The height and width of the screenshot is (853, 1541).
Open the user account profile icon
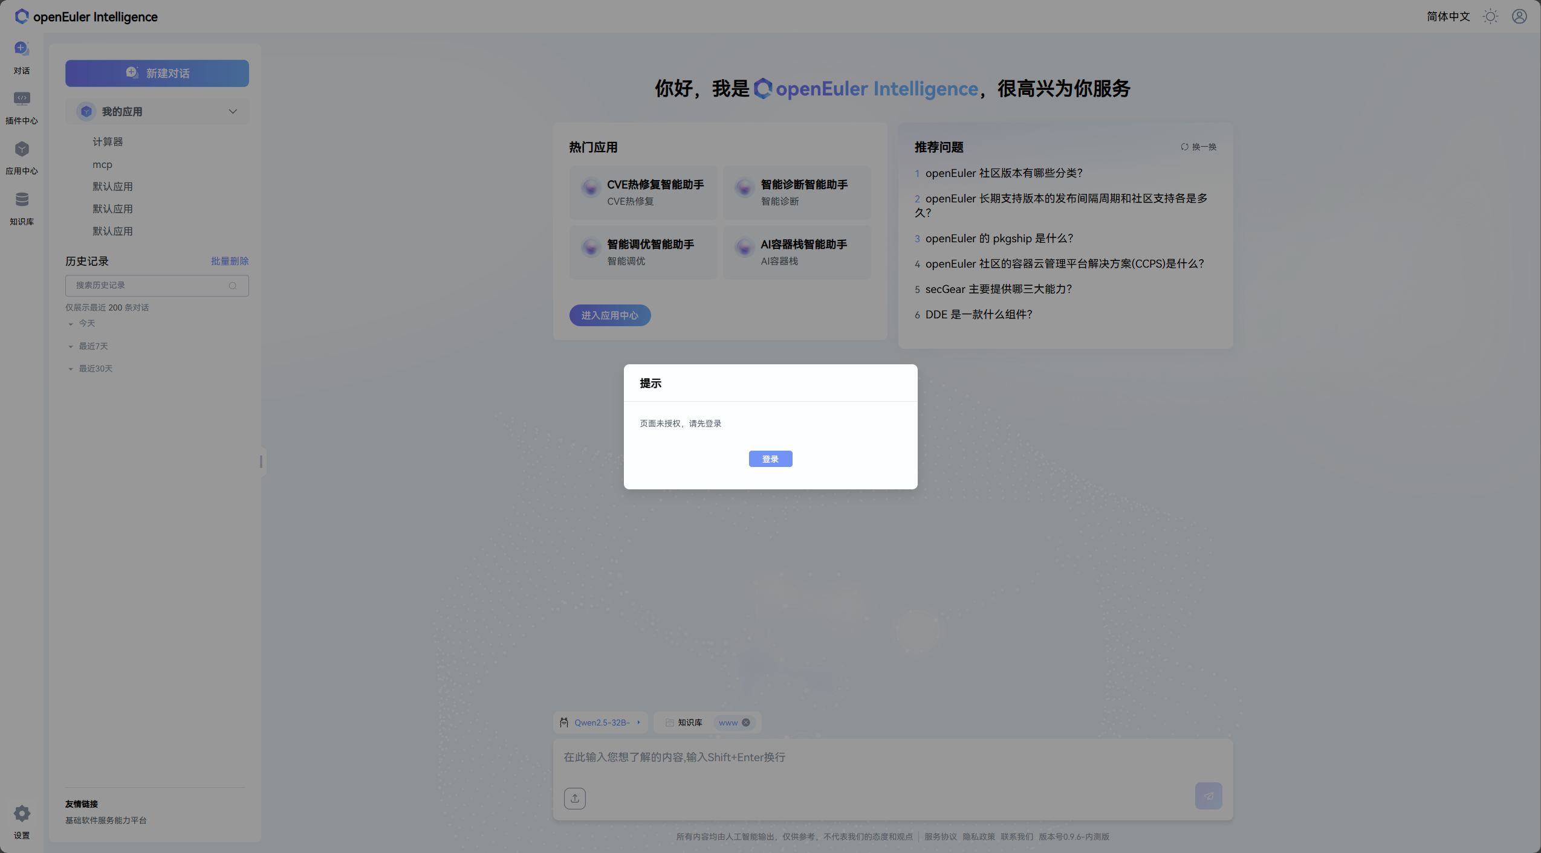pyautogui.click(x=1519, y=16)
